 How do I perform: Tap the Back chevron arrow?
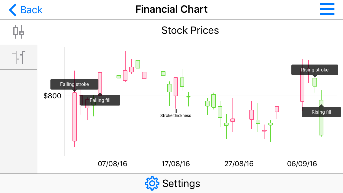13,10
